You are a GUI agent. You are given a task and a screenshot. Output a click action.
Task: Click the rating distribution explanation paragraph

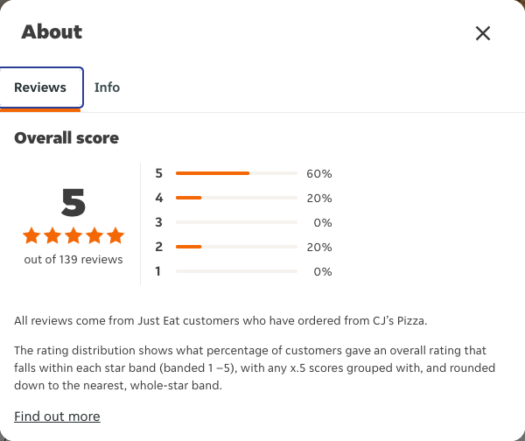point(255,368)
